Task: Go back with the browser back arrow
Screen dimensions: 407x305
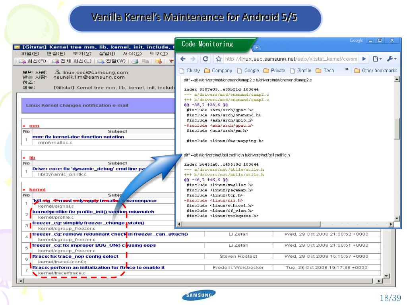Action: 183,59
